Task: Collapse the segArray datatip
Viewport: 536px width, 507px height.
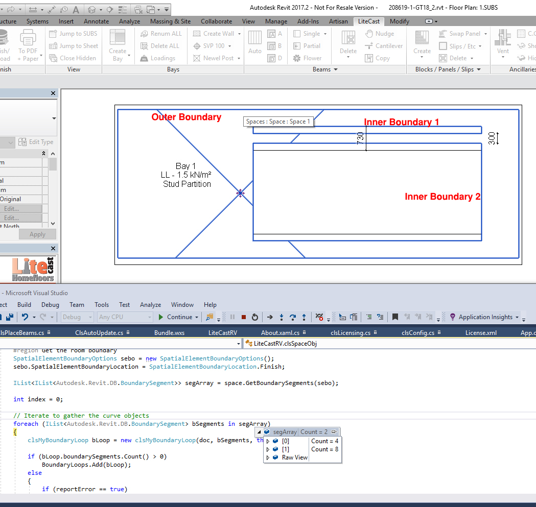Action: 259,432
